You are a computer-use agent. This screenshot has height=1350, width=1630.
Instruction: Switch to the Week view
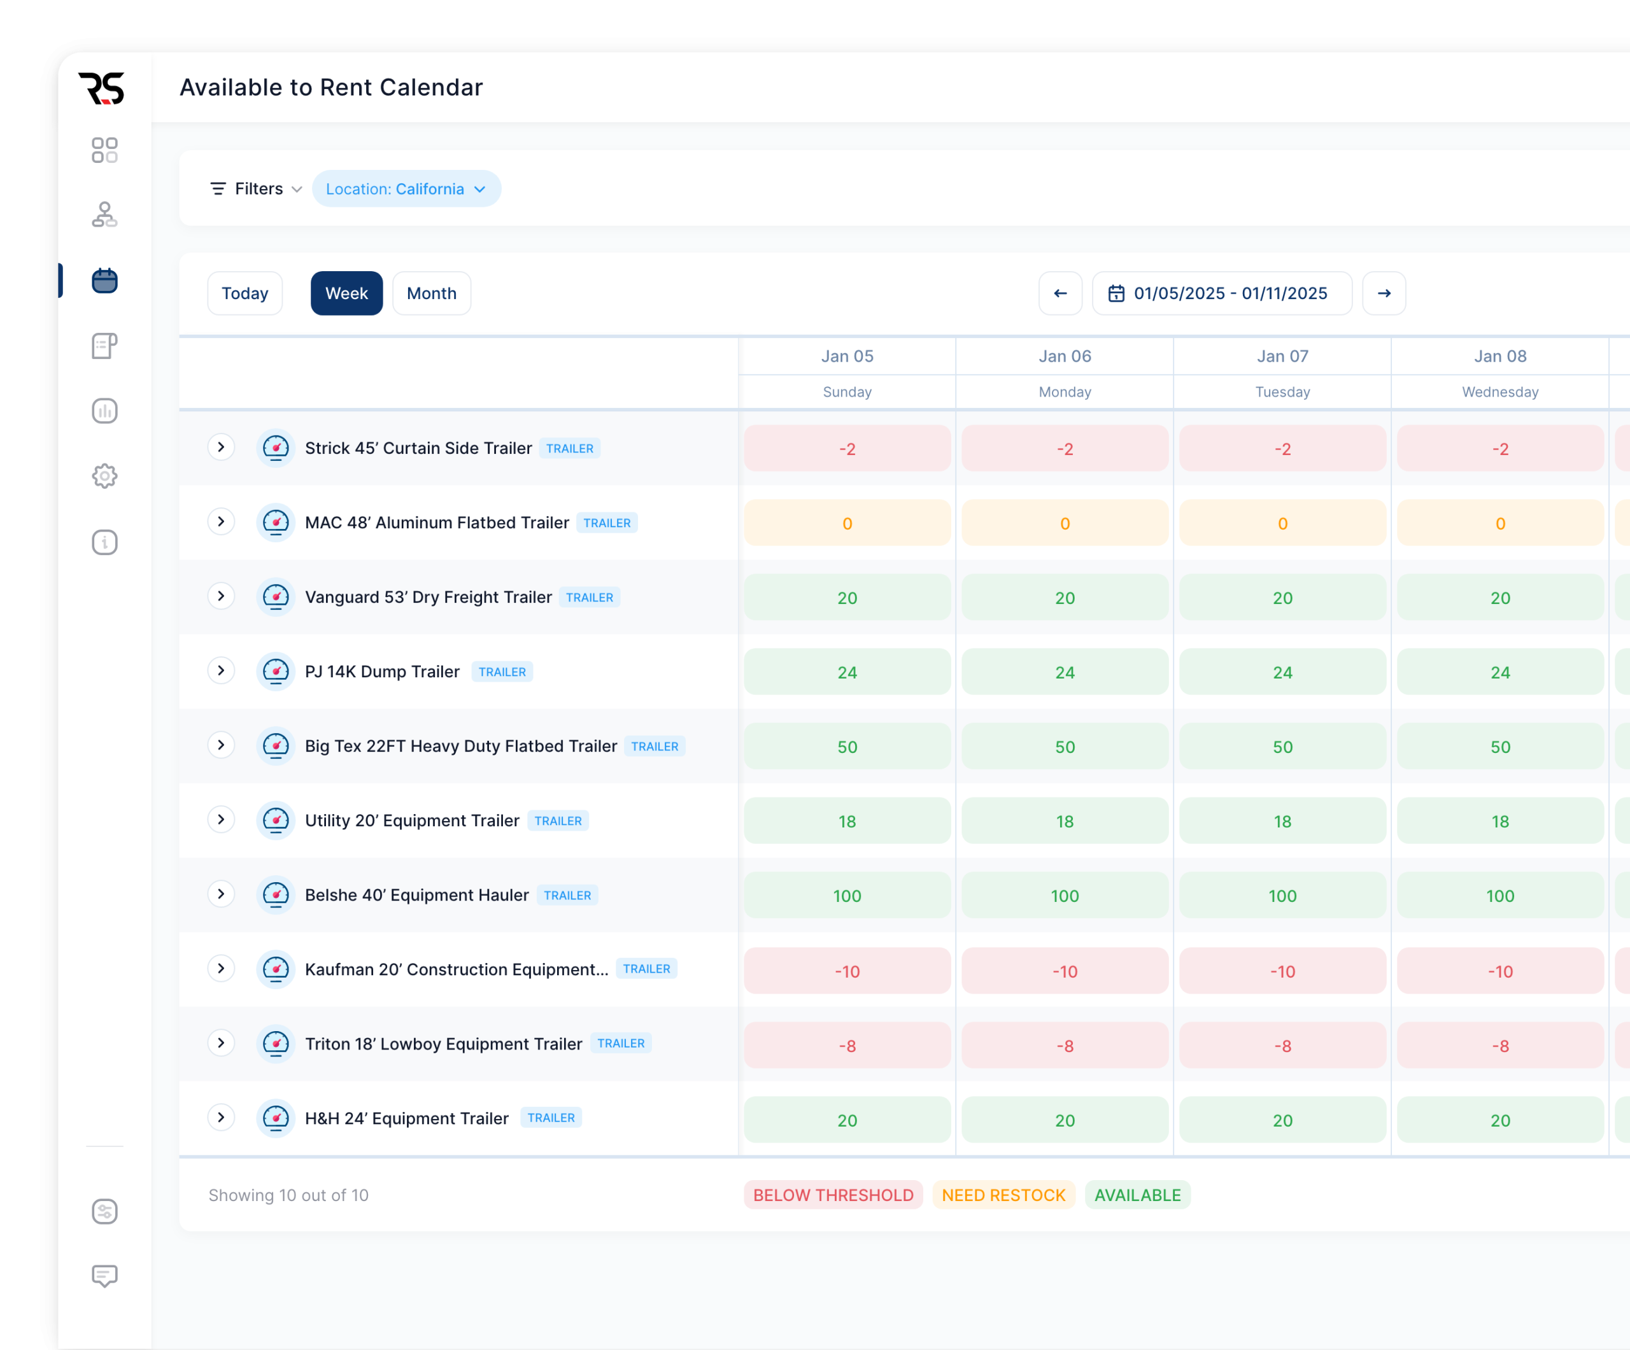tap(346, 293)
